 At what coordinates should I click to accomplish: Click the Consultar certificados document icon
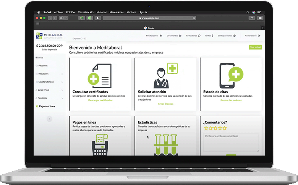coord(100,76)
